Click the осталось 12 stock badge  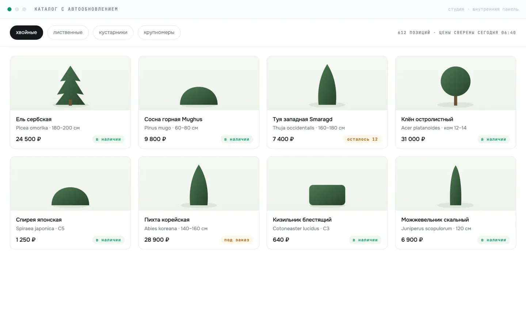point(362,139)
